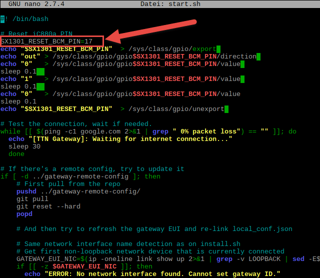
Task: Click 'unexport' at end of gpio path
Action: click(208, 109)
